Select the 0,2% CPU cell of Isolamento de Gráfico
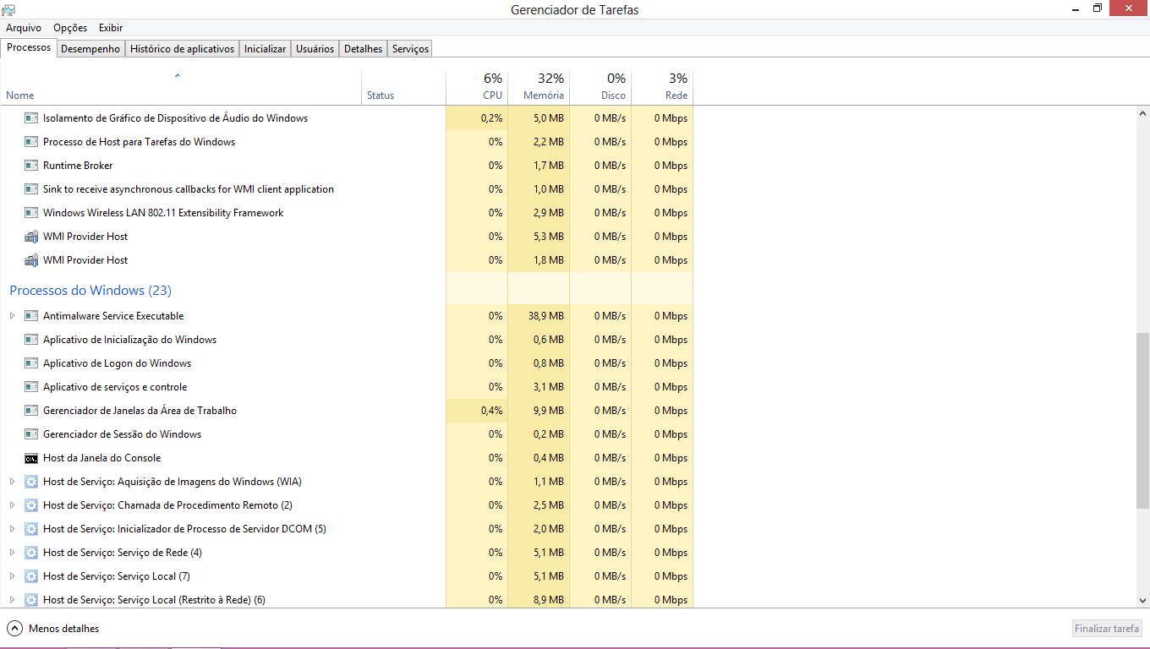 (x=477, y=118)
